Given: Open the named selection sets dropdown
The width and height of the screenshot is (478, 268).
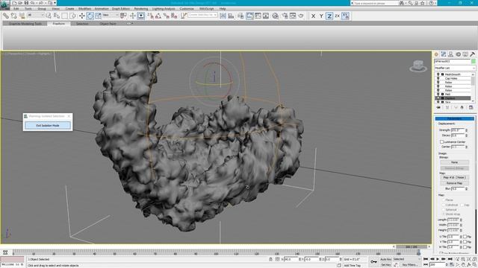Looking at the screenshot, I should click(202, 15).
